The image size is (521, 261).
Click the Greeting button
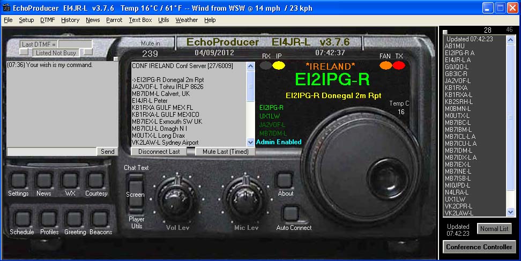coord(74,219)
